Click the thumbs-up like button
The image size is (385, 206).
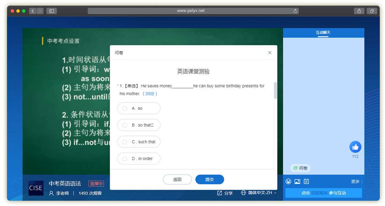coord(355,147)
